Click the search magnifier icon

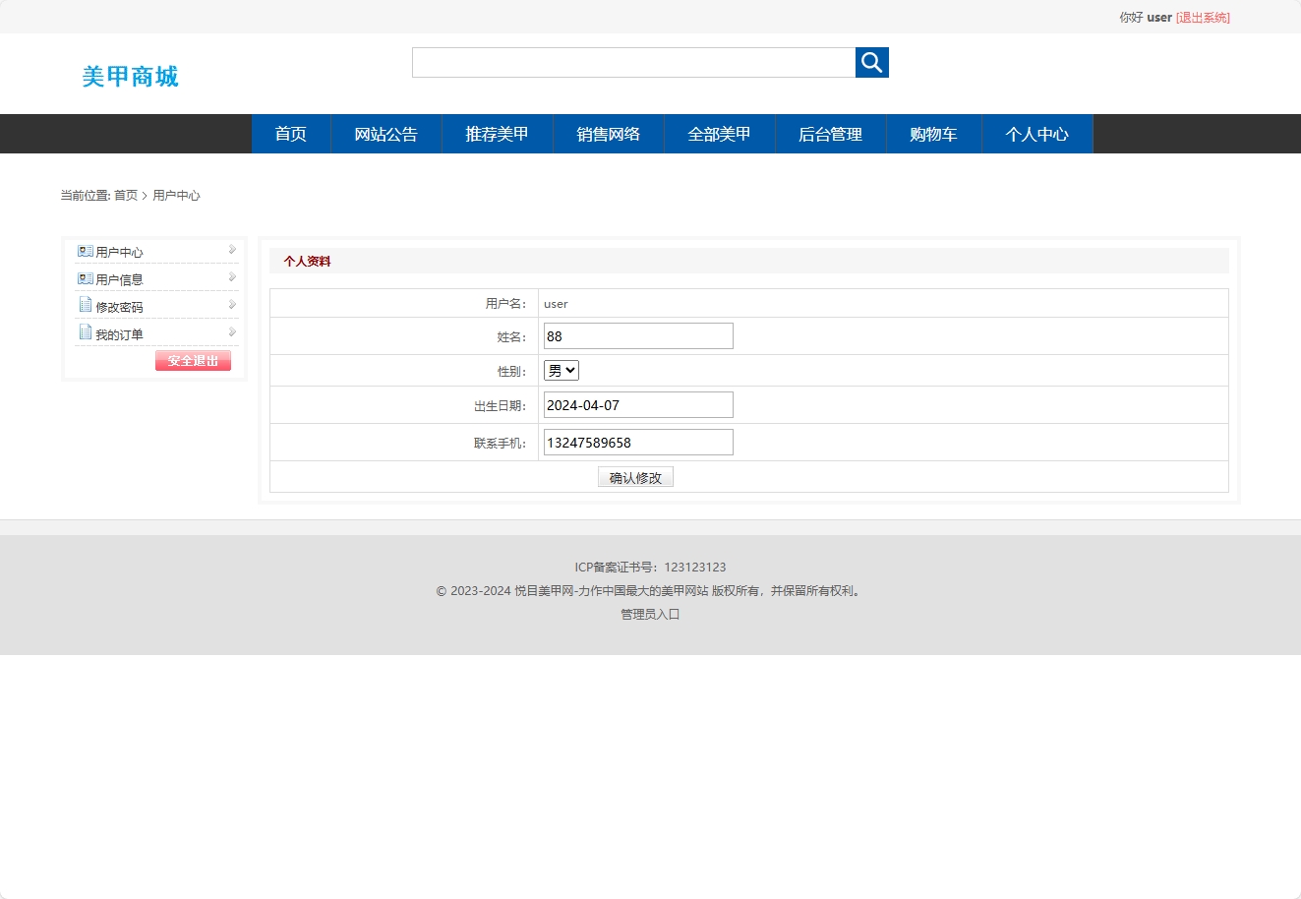[871, 62]
